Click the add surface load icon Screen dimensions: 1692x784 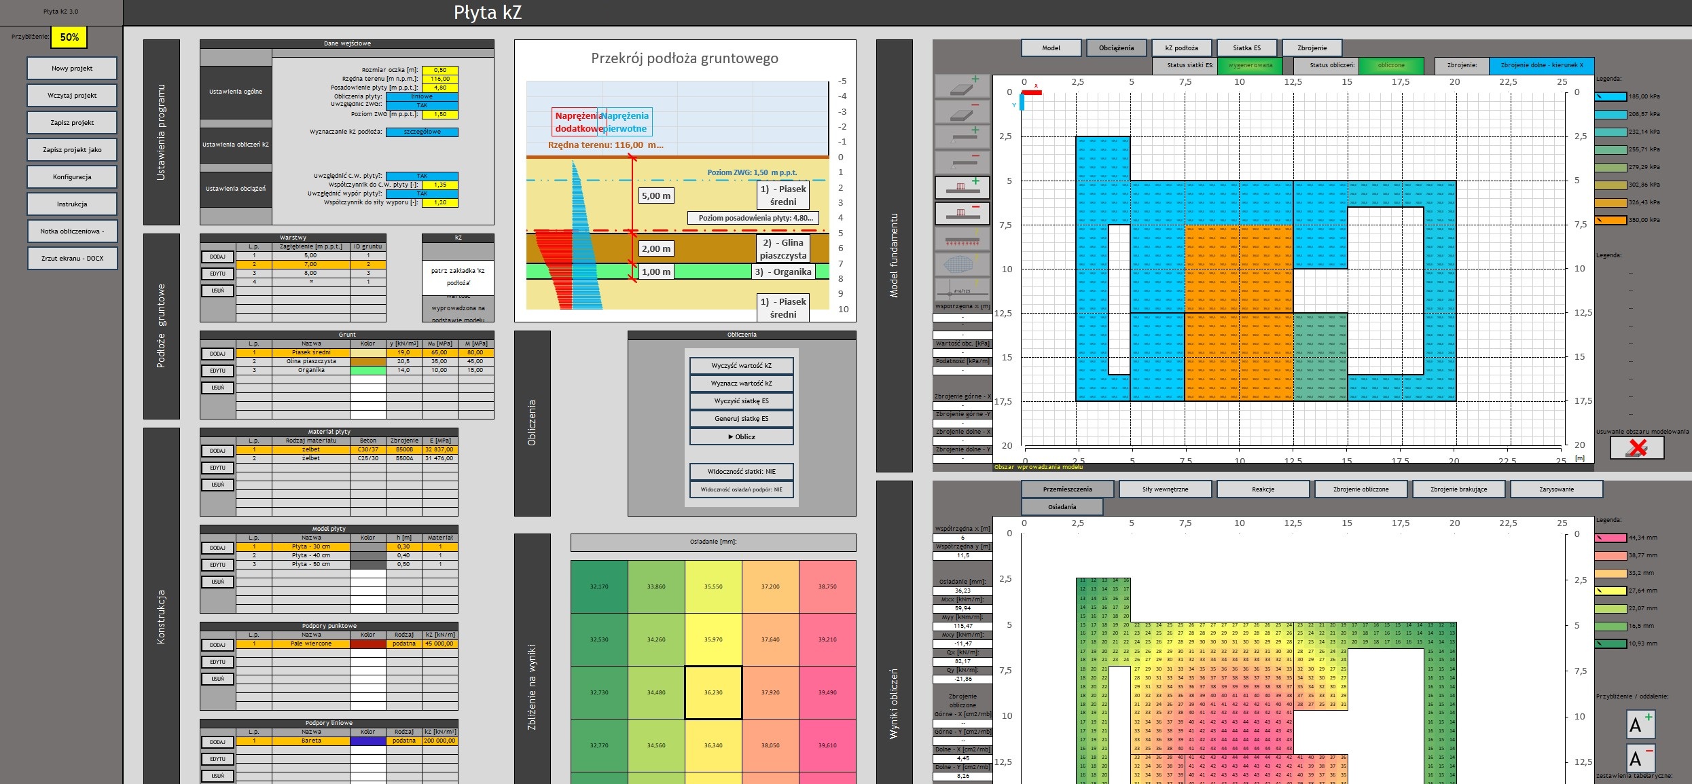coord(962,187)
